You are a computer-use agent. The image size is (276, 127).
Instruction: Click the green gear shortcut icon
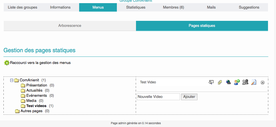point(7,63)
